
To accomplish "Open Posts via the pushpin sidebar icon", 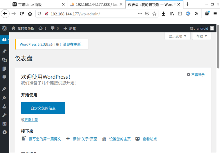I will click(x=4, y=51).
